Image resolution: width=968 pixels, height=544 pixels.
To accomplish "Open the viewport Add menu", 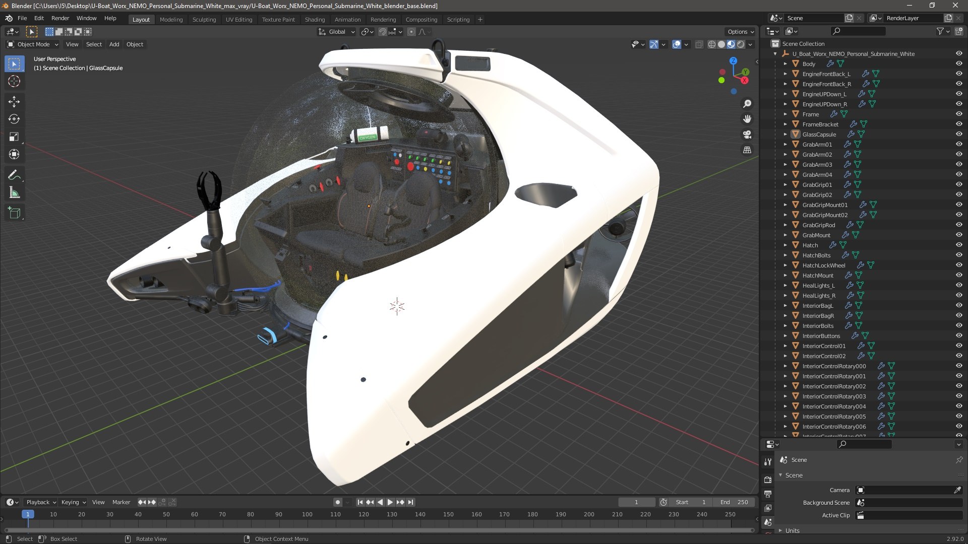I will (114, 44).
